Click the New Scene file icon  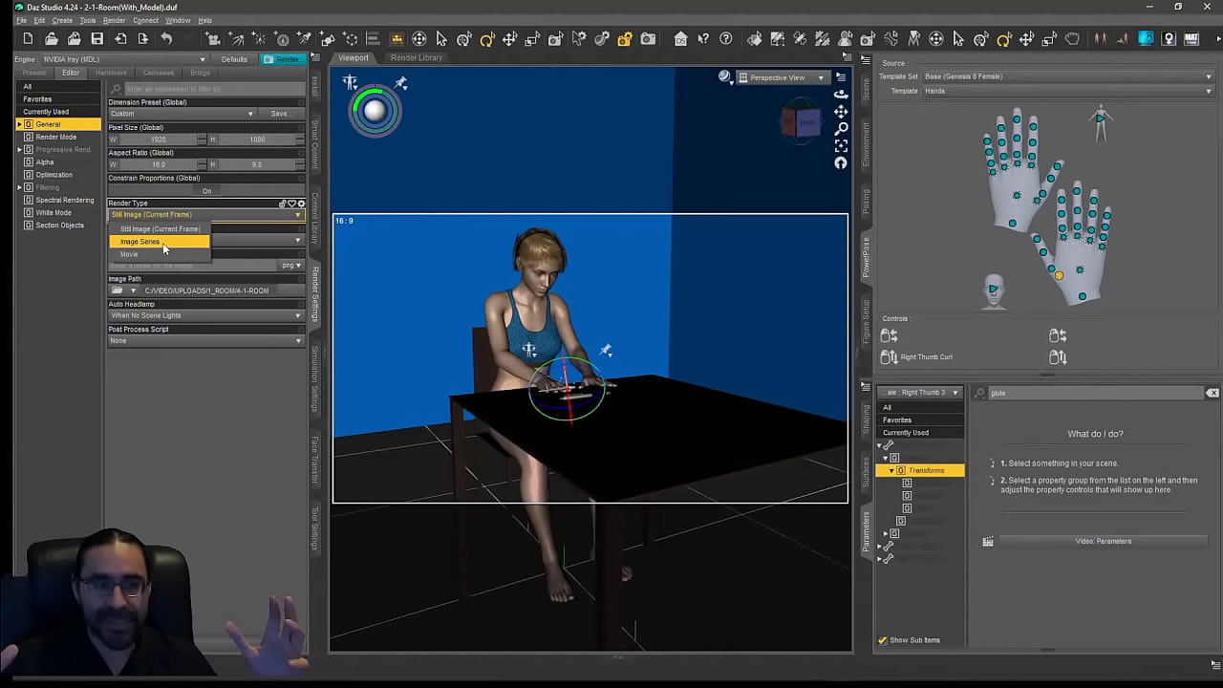click(28, 39)
